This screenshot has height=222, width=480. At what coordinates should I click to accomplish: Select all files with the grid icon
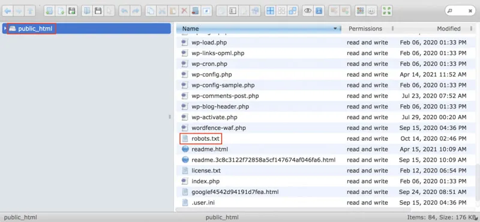click(271, 11)
